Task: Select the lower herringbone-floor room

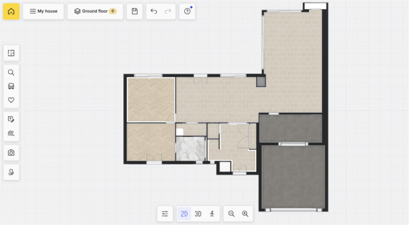Action: coord(151,142)
